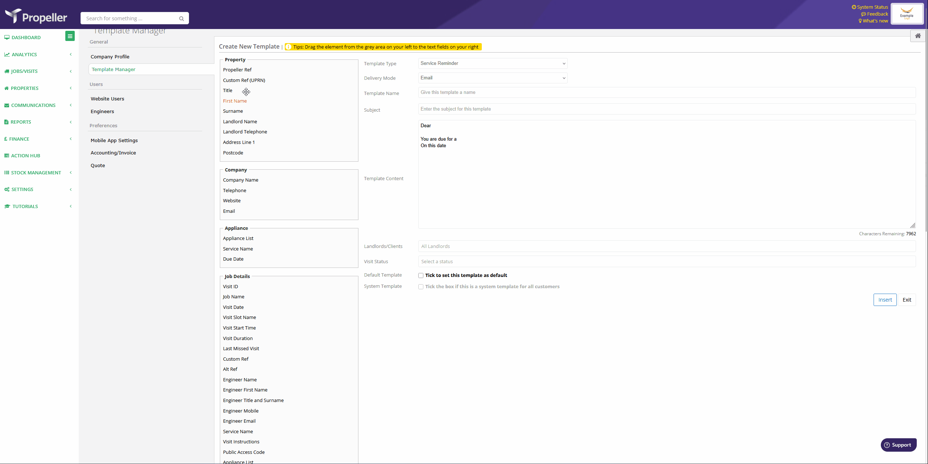The height and width of the screenshot is (464, 928).
Task: Click the Example Logo thumbnail
Action: coord(907,14)
